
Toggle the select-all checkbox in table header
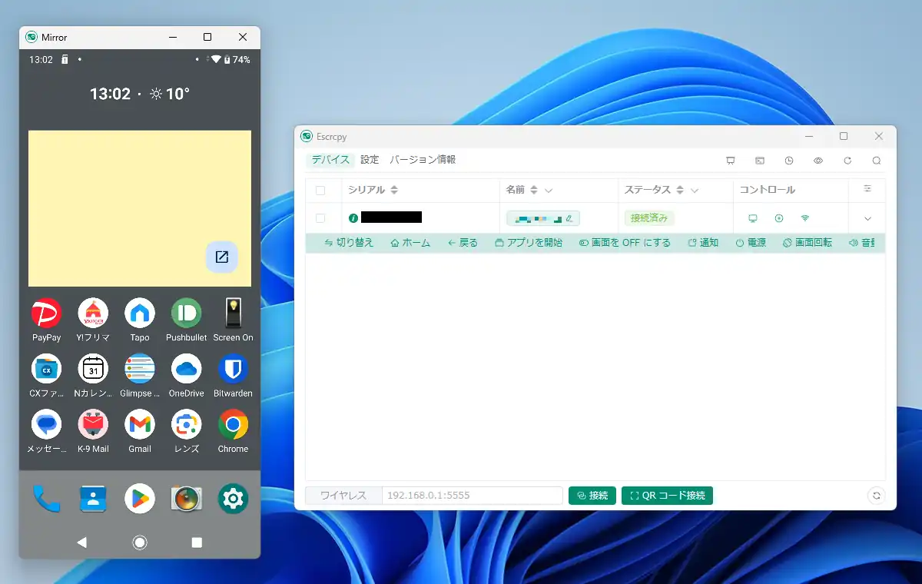(x=320, y=191)
